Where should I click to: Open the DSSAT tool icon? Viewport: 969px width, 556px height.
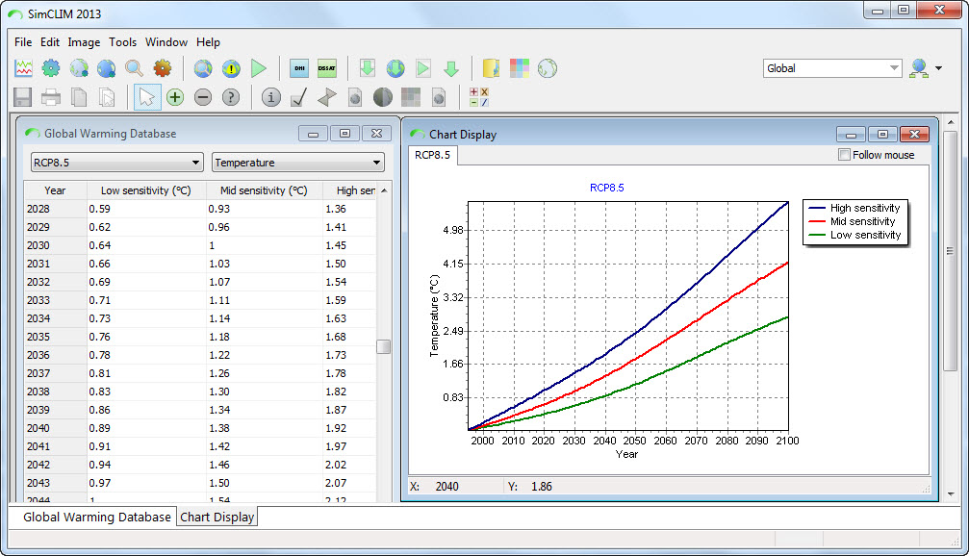pyautogui.click(x=327, y=68)
